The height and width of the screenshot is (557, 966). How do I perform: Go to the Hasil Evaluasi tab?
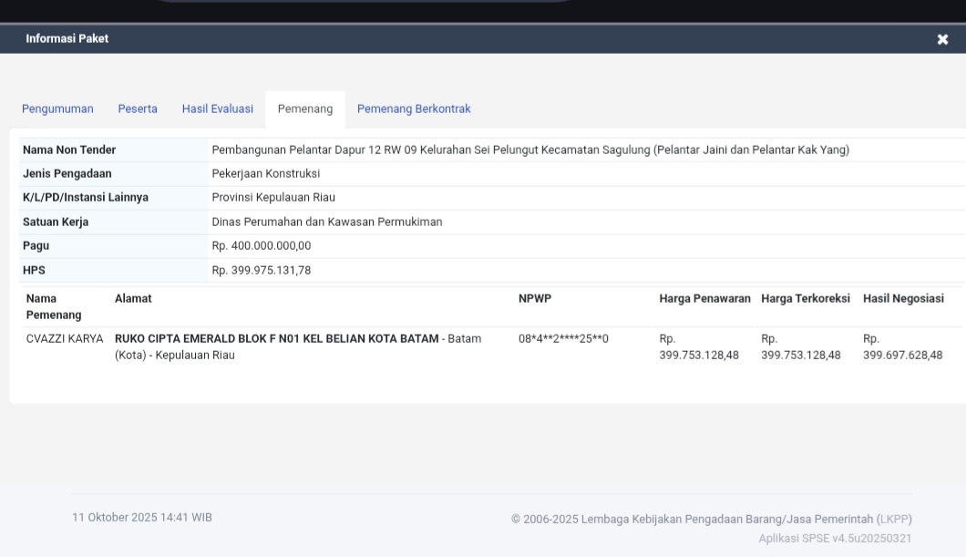click(218, 109)
